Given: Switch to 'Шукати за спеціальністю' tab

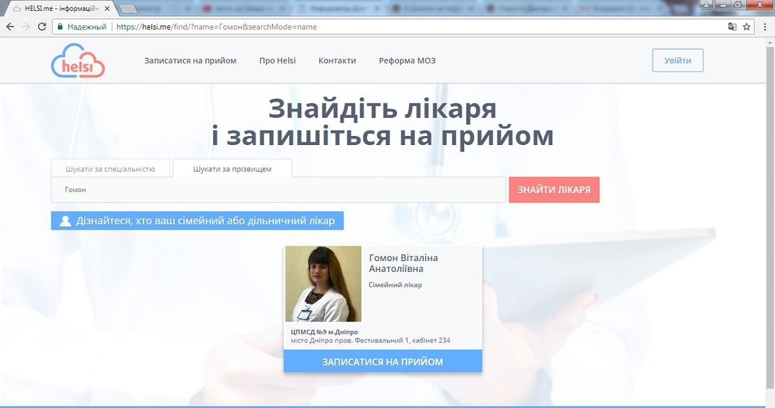Looking at the screenshot, I should click(x=110, y=168).
